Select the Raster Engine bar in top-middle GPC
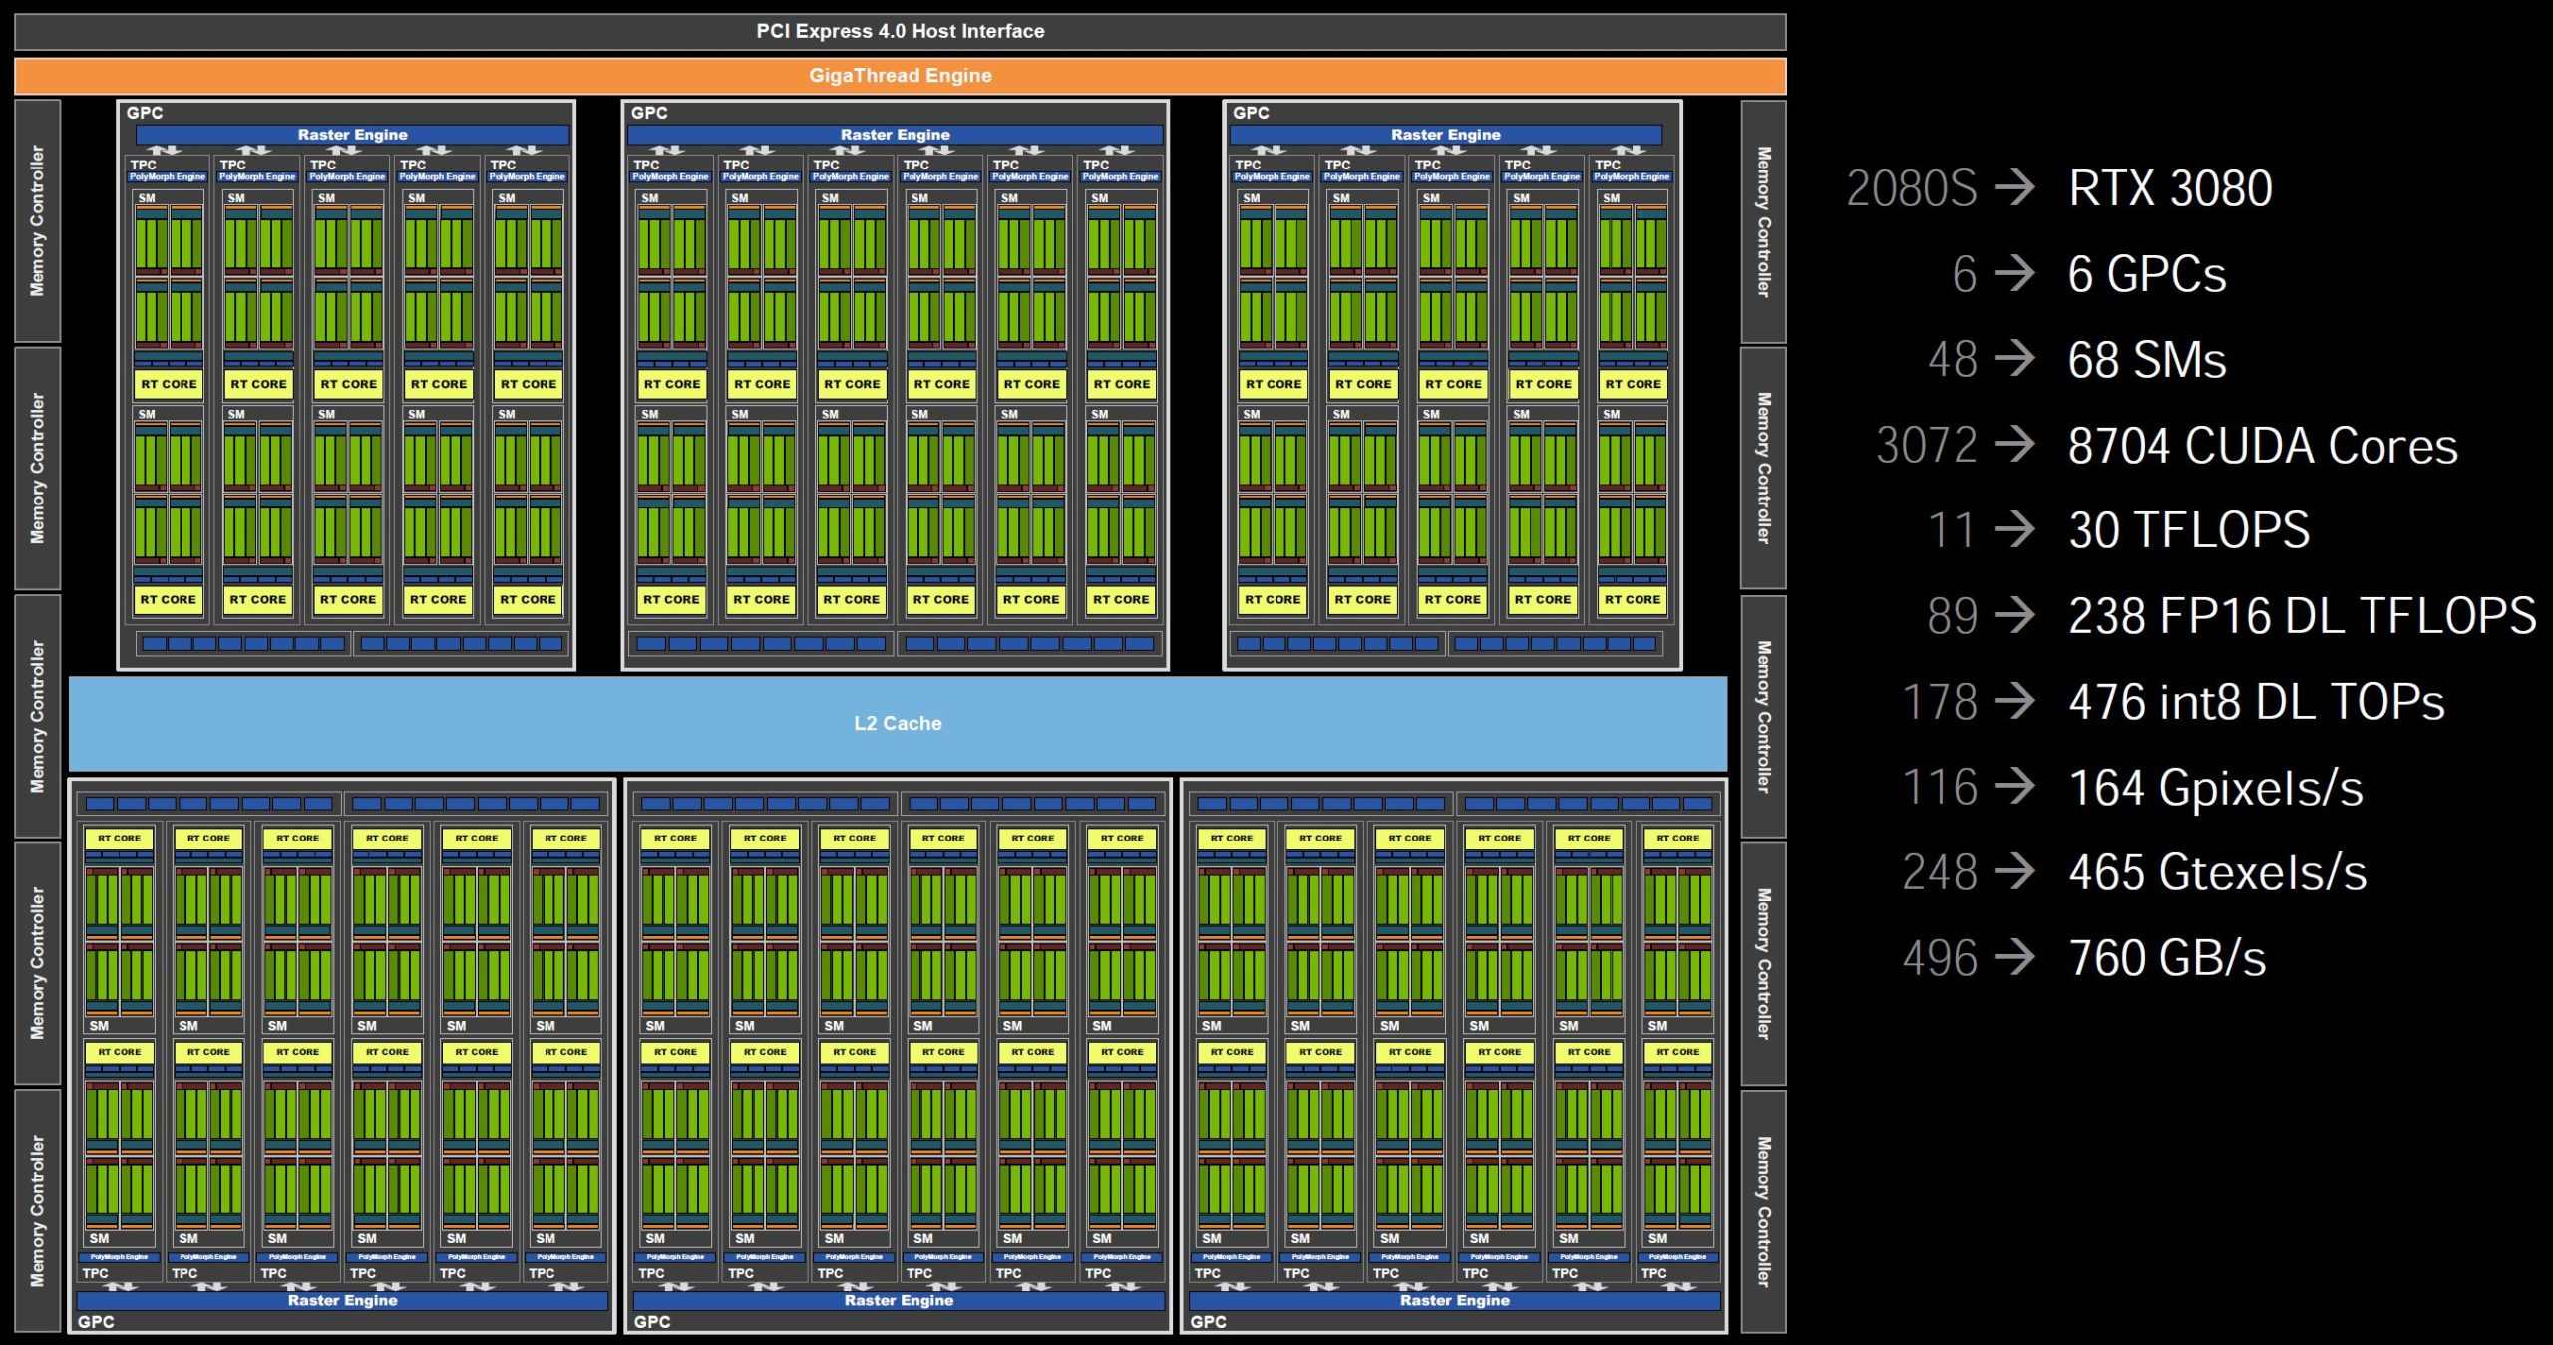The image size is (2553, 1345). (x=895, y=135)
